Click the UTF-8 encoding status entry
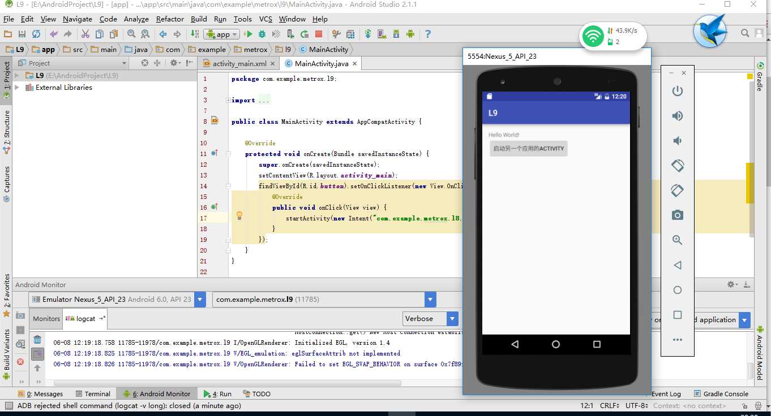This screenshot has width=771, height=416. (x=636, y=405)
